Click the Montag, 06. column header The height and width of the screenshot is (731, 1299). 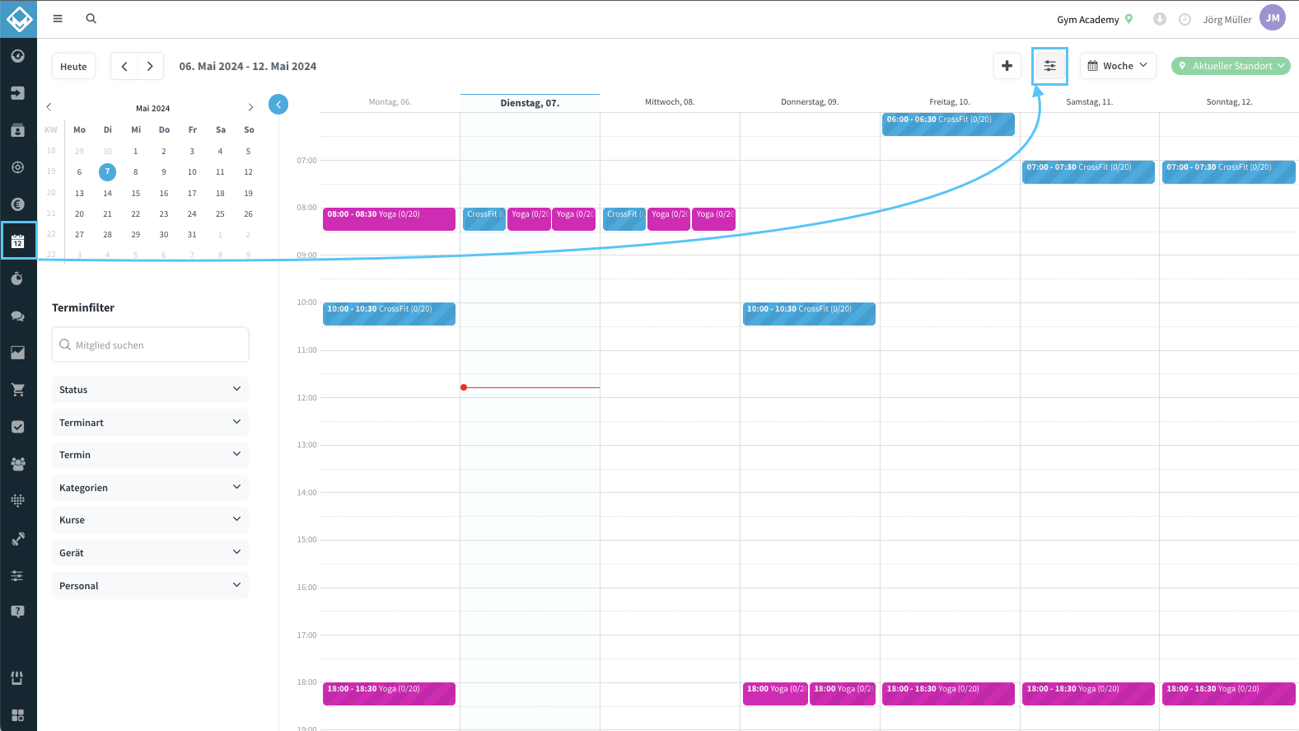coord(390,102)
